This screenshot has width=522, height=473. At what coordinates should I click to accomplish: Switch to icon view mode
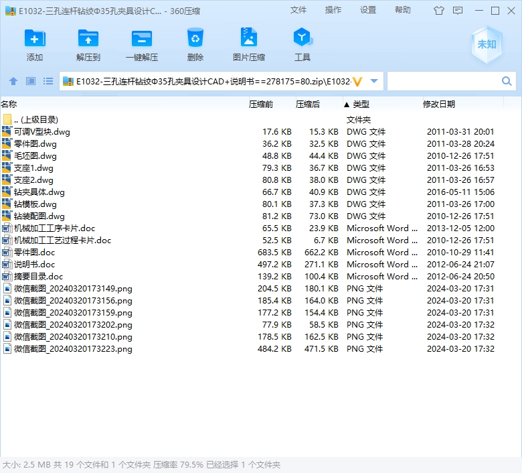[x=31, y=81]
